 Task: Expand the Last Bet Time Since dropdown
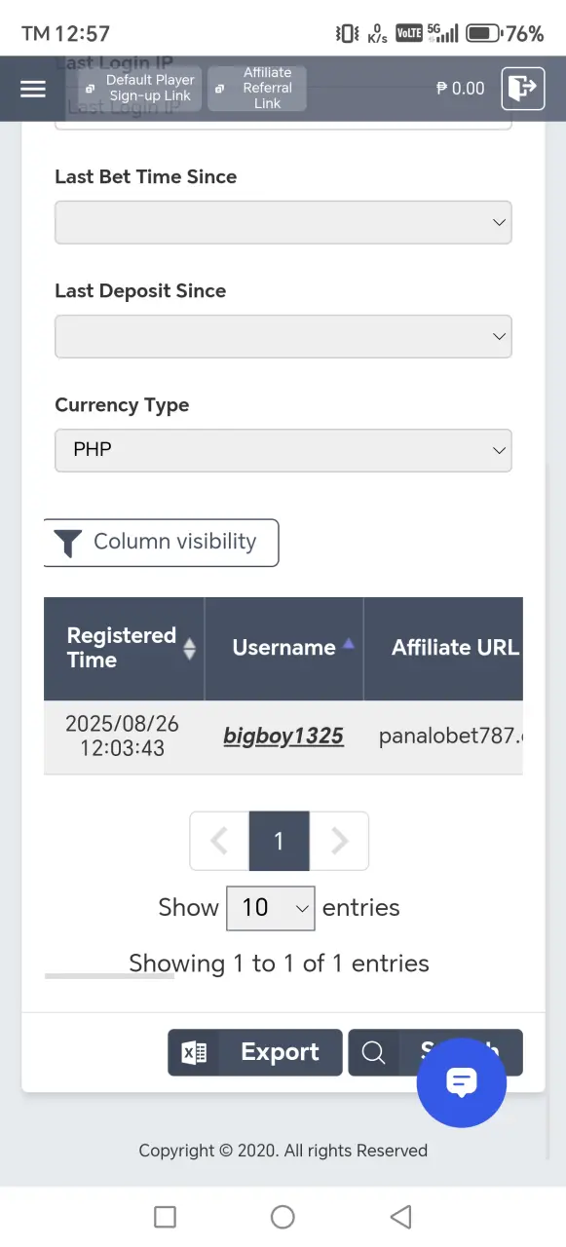coord(283,222)
